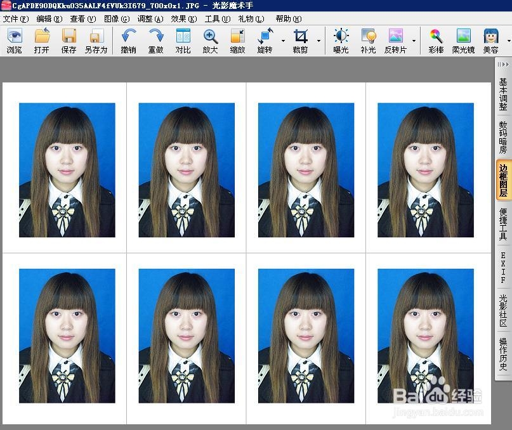Choose 另存为 (Save As) icon
The width and height of the screenshot is (512, 430).
96,41
